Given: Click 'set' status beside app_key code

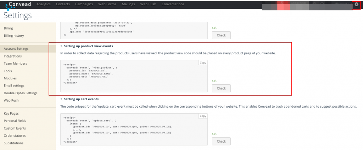Looking at the screenshot, I should point(214,28).
